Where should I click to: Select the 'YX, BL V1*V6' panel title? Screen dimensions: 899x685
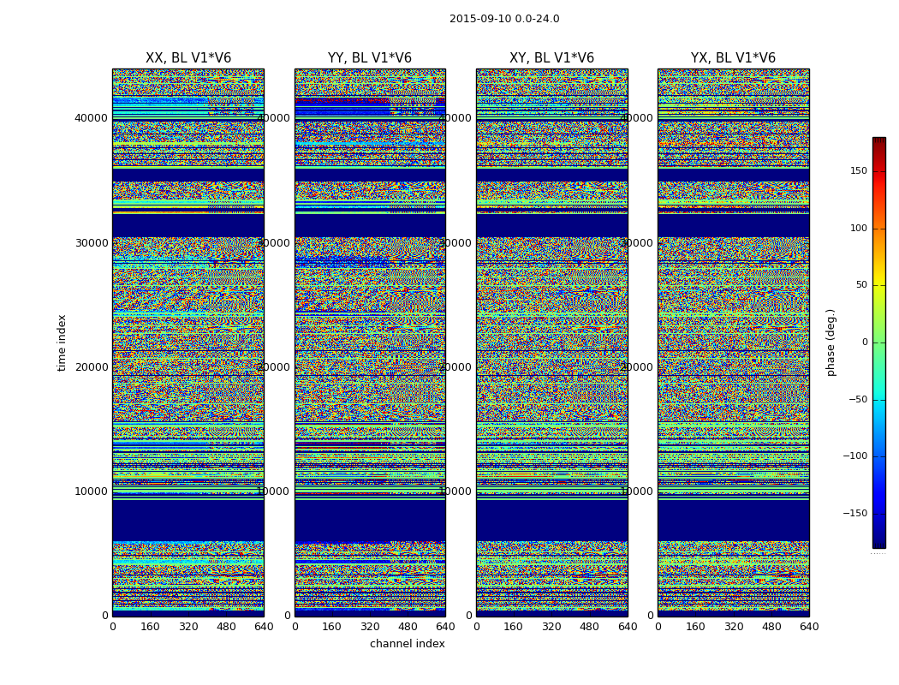[x=733, y=58]
